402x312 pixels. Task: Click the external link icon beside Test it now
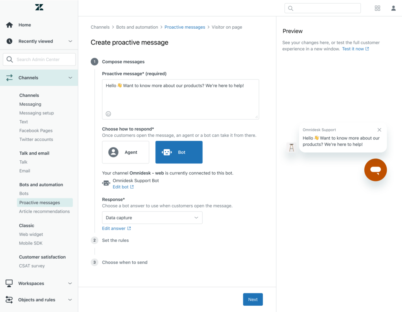coord(367,49)
